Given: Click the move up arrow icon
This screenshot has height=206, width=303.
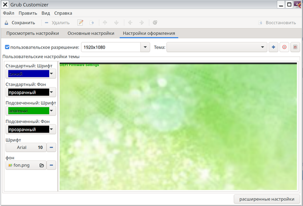Looking at the screenshot, I should point(105,23).
